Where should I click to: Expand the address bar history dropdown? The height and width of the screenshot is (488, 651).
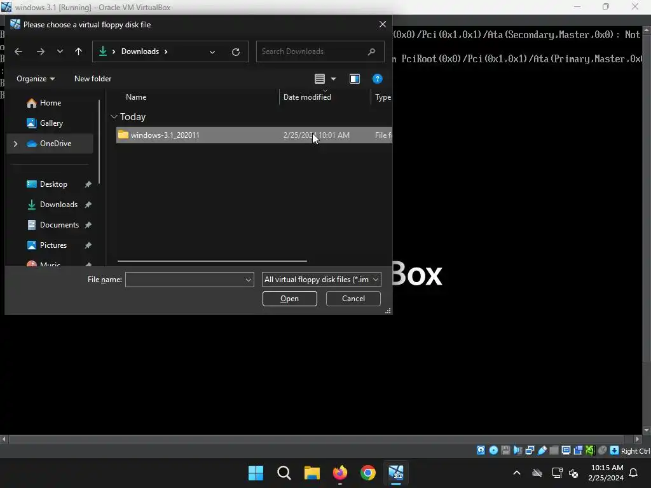[212, 52]
